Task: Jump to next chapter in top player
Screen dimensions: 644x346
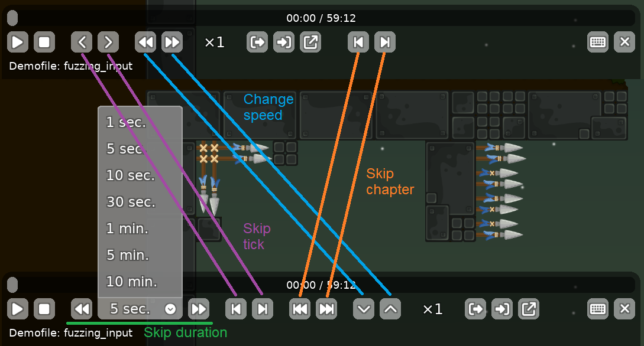Action: pos(385,42)
